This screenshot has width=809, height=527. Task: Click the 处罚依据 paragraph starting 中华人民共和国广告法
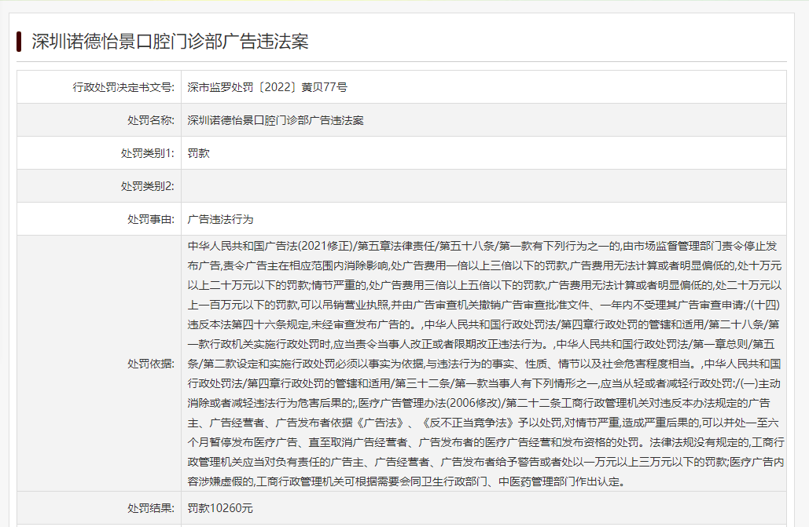(x=485, y=364)
